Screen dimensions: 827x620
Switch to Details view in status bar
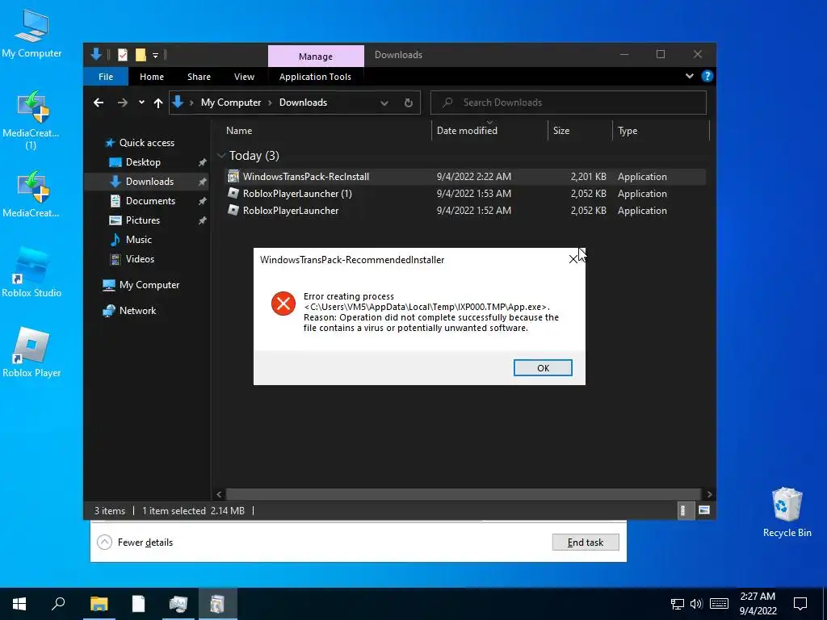point(683,510)
